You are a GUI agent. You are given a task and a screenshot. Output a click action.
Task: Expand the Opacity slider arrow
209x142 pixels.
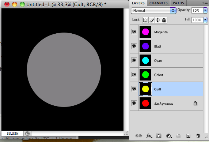coord(205,10)
